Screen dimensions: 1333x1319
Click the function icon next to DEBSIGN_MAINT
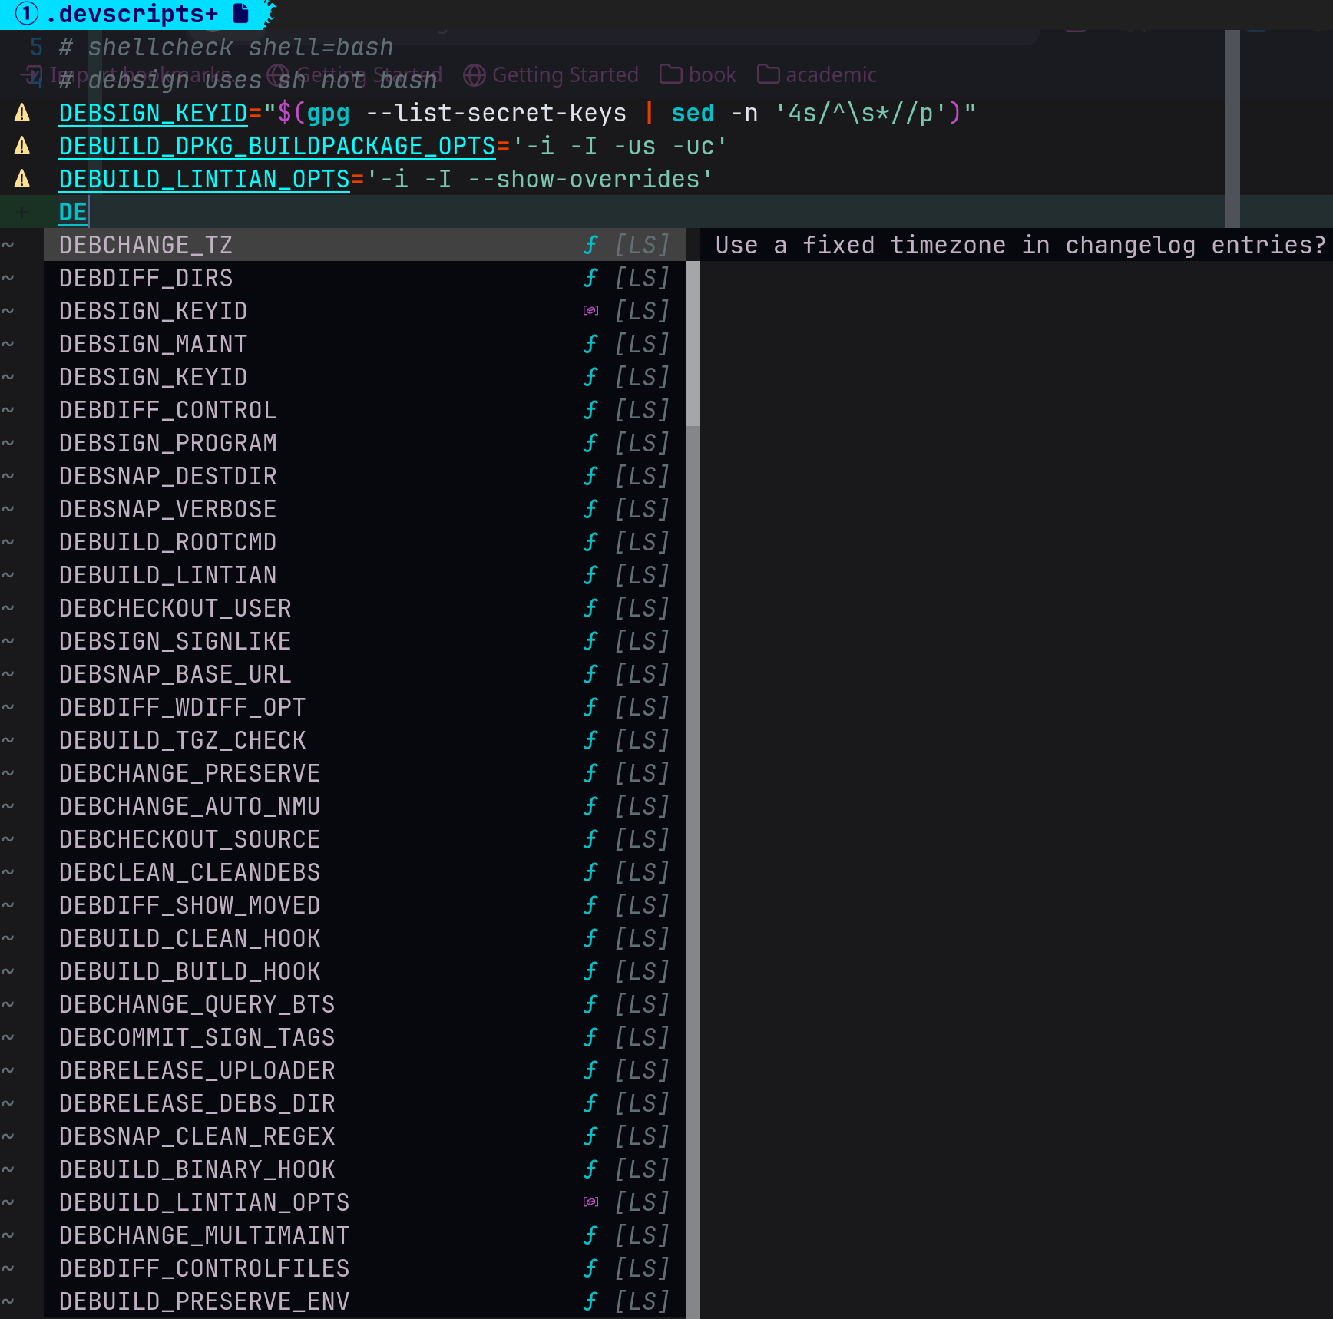pos(590,344)
